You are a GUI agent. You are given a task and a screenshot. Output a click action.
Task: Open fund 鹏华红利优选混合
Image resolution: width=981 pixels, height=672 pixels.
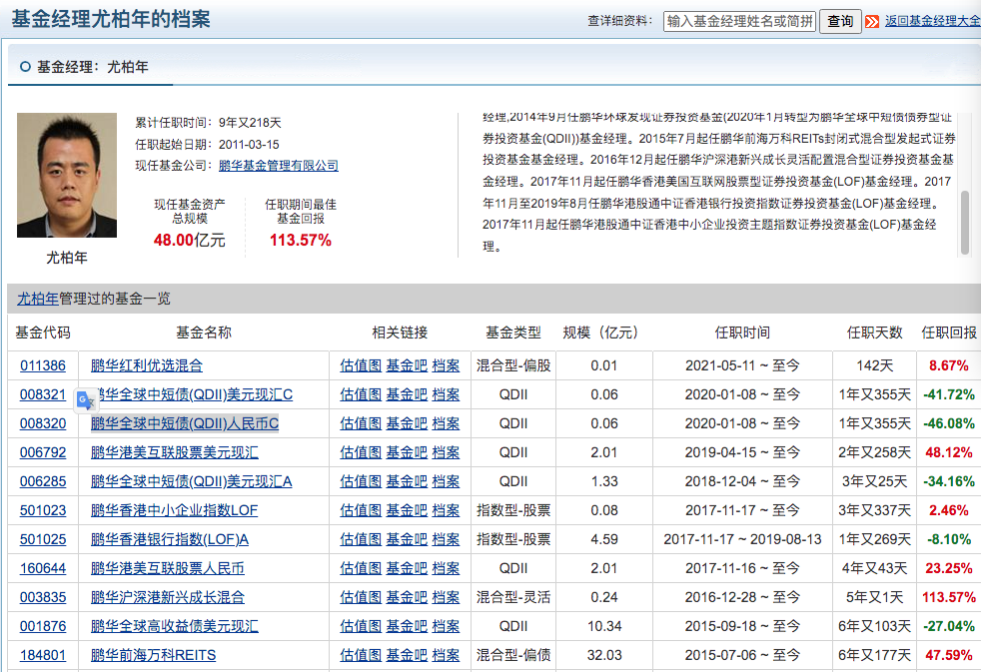147,365
